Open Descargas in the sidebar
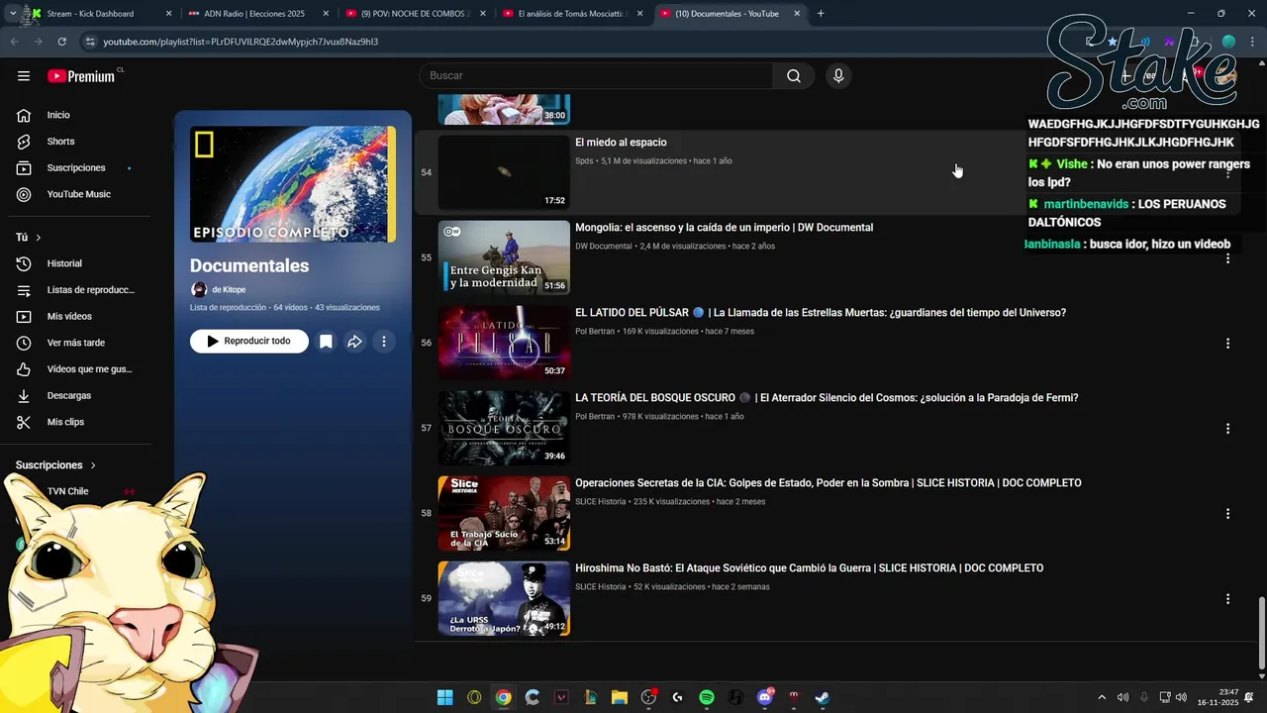This screenshot has width=1267, height=713. pyautogui.click(x=68, y=395)
